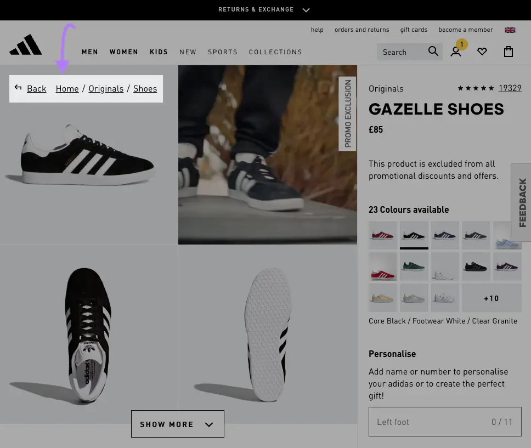This screenshot has height=448, width=531.
Task: Open the Women menu
Action: click(123, 52)
